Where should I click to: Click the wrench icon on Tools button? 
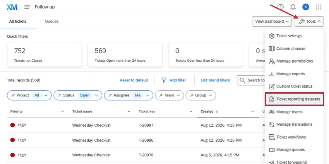click(x=302, y=21)
